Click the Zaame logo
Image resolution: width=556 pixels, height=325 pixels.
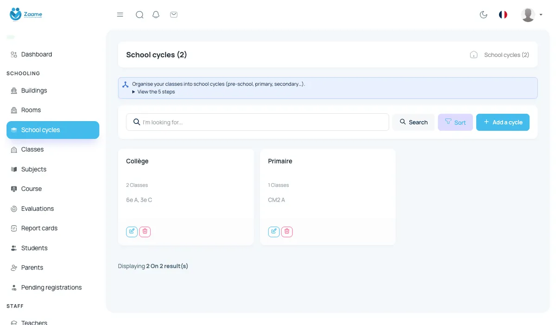click(x=26, y=14)
